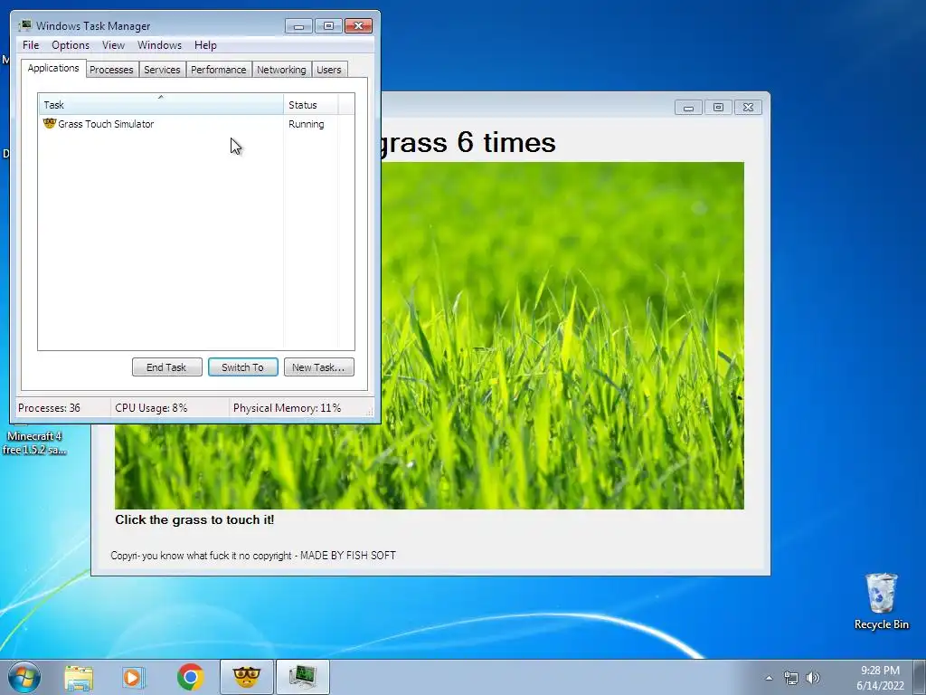The height and width of the screenshot is (695, 926).
Task: Click the CPU Usage: 8% status bar entry
Action: coord(151,408)
